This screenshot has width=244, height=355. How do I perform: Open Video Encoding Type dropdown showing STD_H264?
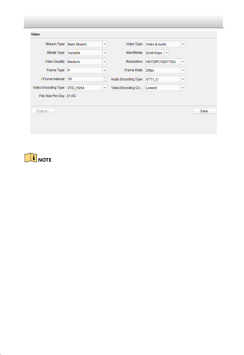(x=87, y=88)
